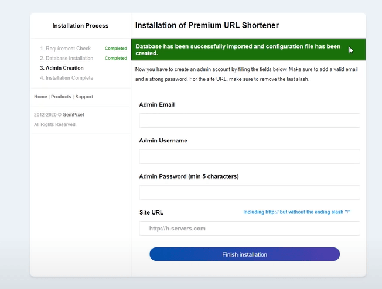Click the Site URL input field
The image size is (382, 289).
[249, 229]
